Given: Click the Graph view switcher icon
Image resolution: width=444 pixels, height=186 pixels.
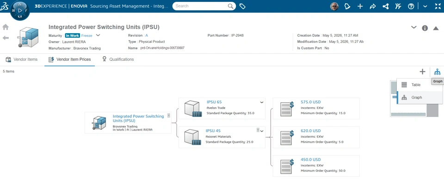Looking at the screenshot, I should tap(437, 71).
